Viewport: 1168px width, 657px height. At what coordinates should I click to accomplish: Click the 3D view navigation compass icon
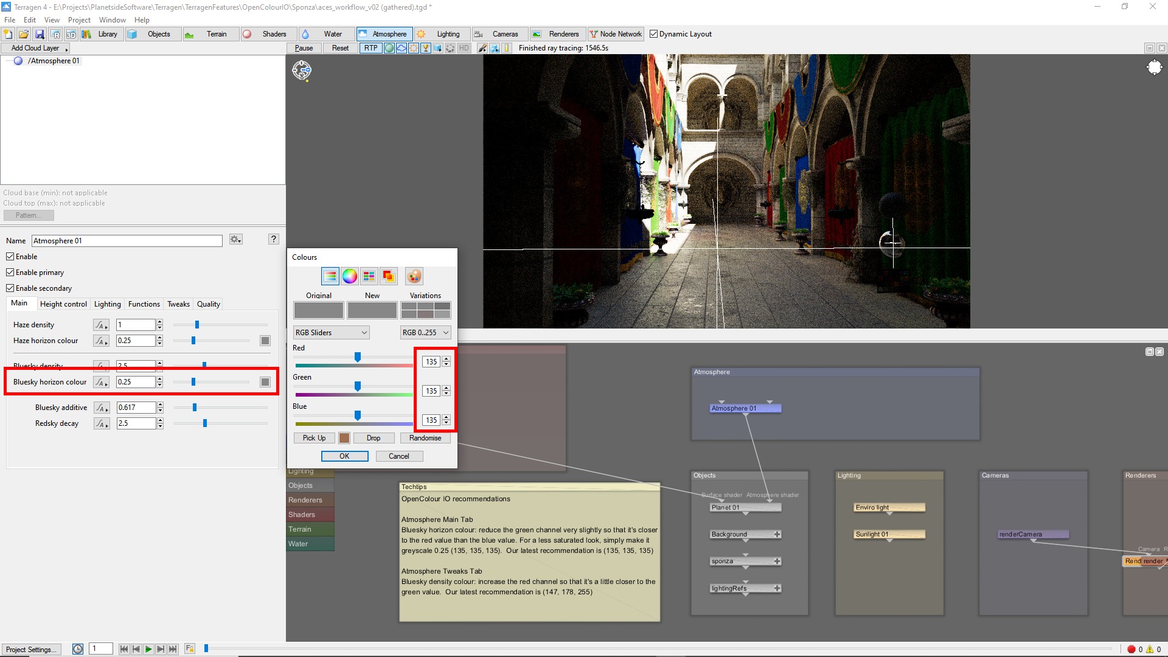coord(302,71)
